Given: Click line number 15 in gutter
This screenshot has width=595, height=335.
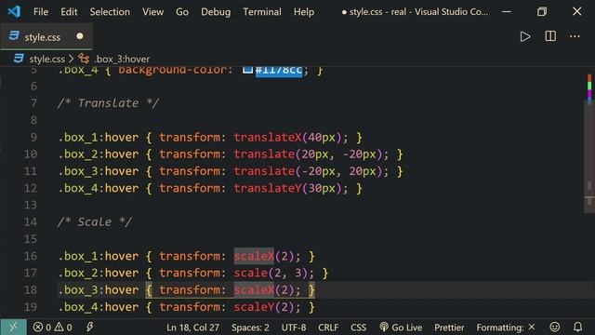Looking at the screenshot, I should [31, 239].
